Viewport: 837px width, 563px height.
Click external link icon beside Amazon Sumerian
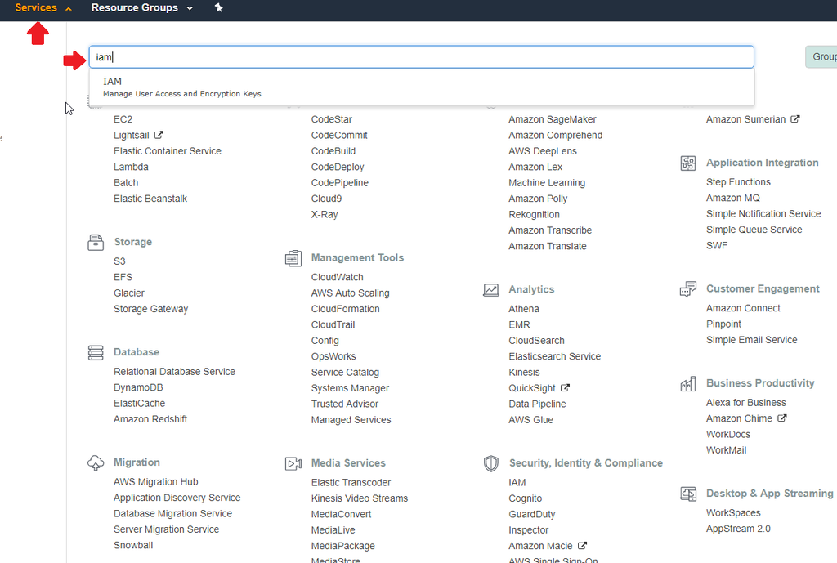(x=794, y=119)
